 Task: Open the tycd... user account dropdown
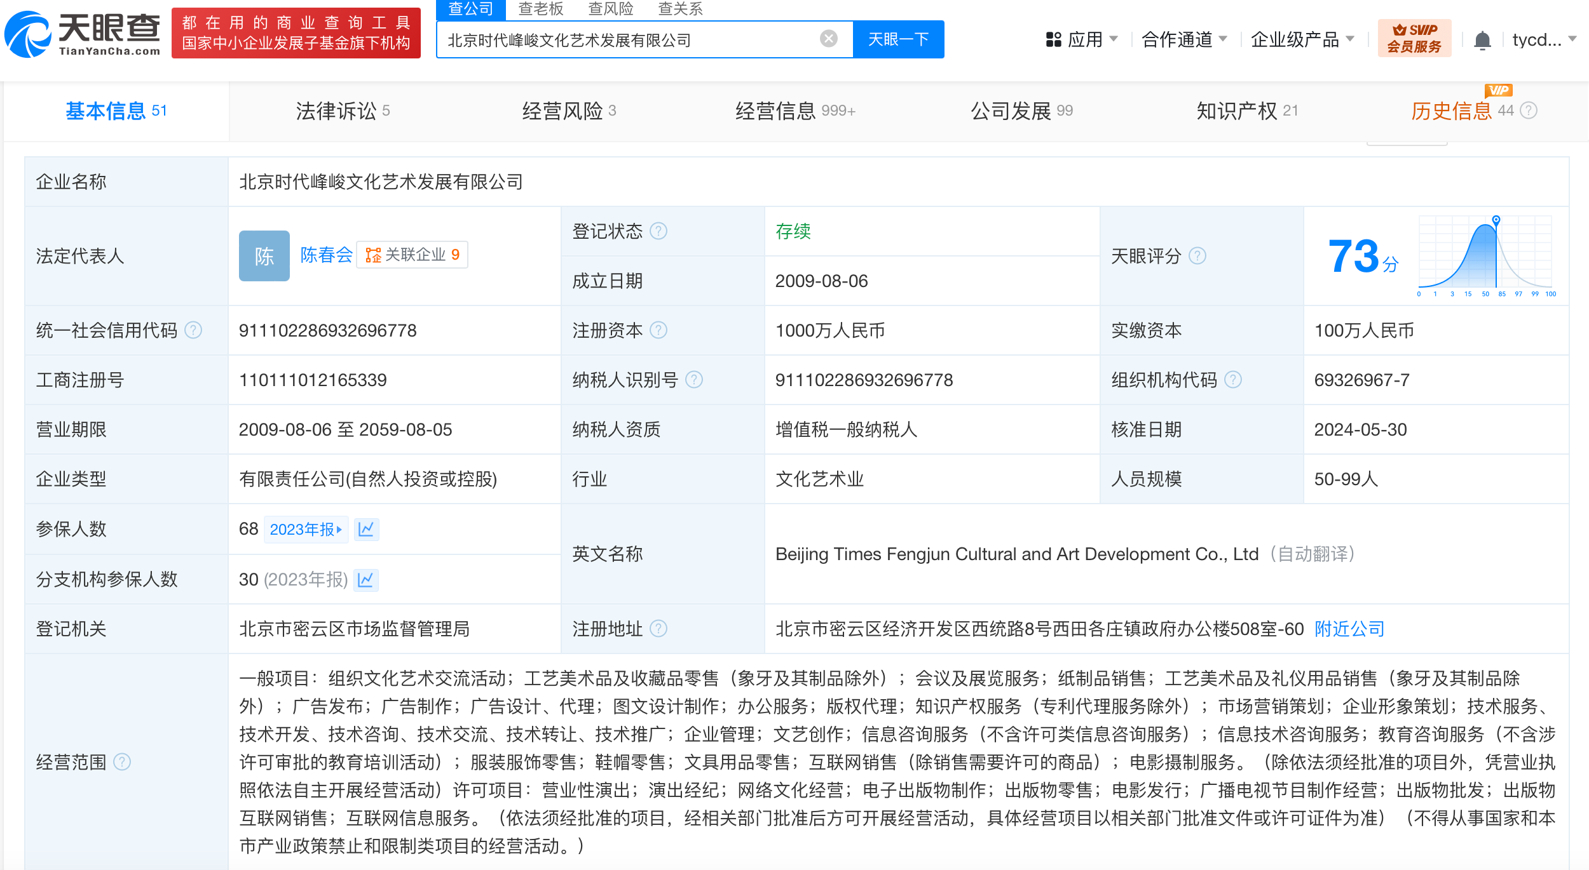tap(1544, 39)
